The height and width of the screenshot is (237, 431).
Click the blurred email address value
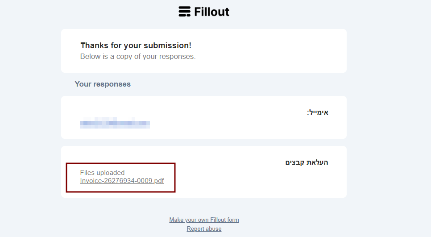point(115,124)
